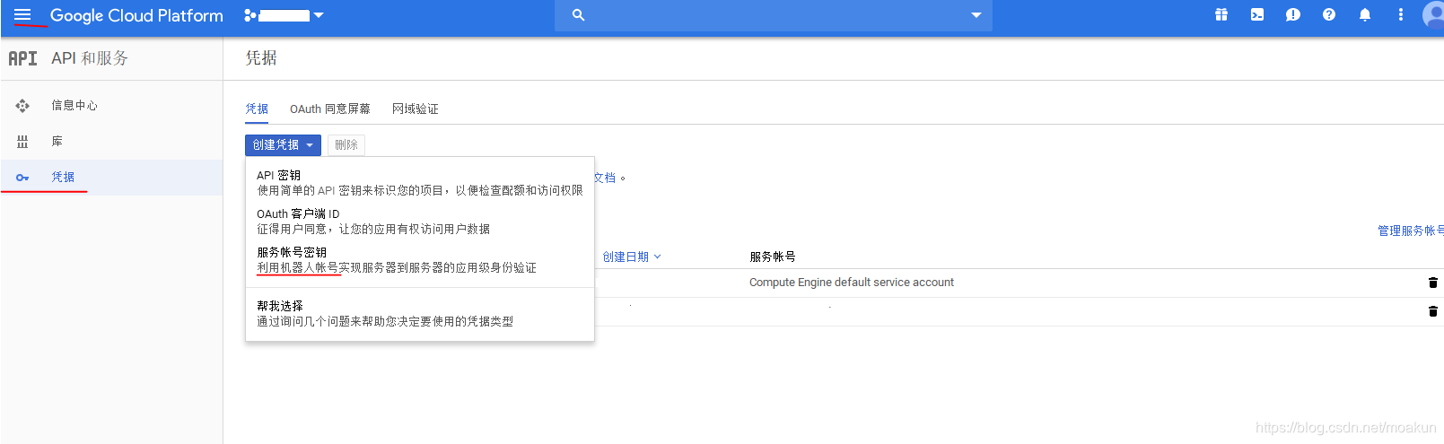Open the gift free trial icon
1444x444 pixels.
tap(1221, 15)
